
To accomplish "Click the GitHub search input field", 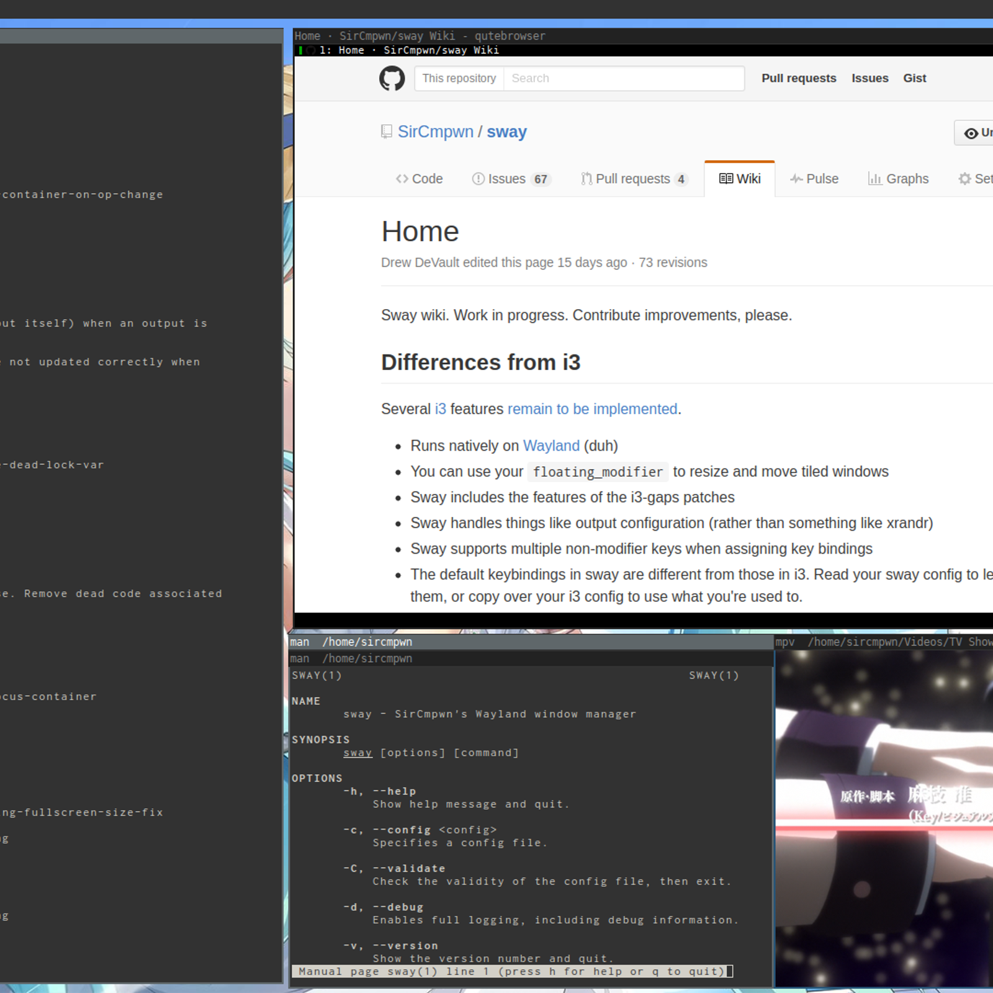I will [624, 78].
